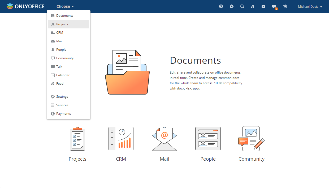Viewport: 329px width, 188px height.
Task: Expand the Michael Davis user menu
Action: tap(310, 7)
